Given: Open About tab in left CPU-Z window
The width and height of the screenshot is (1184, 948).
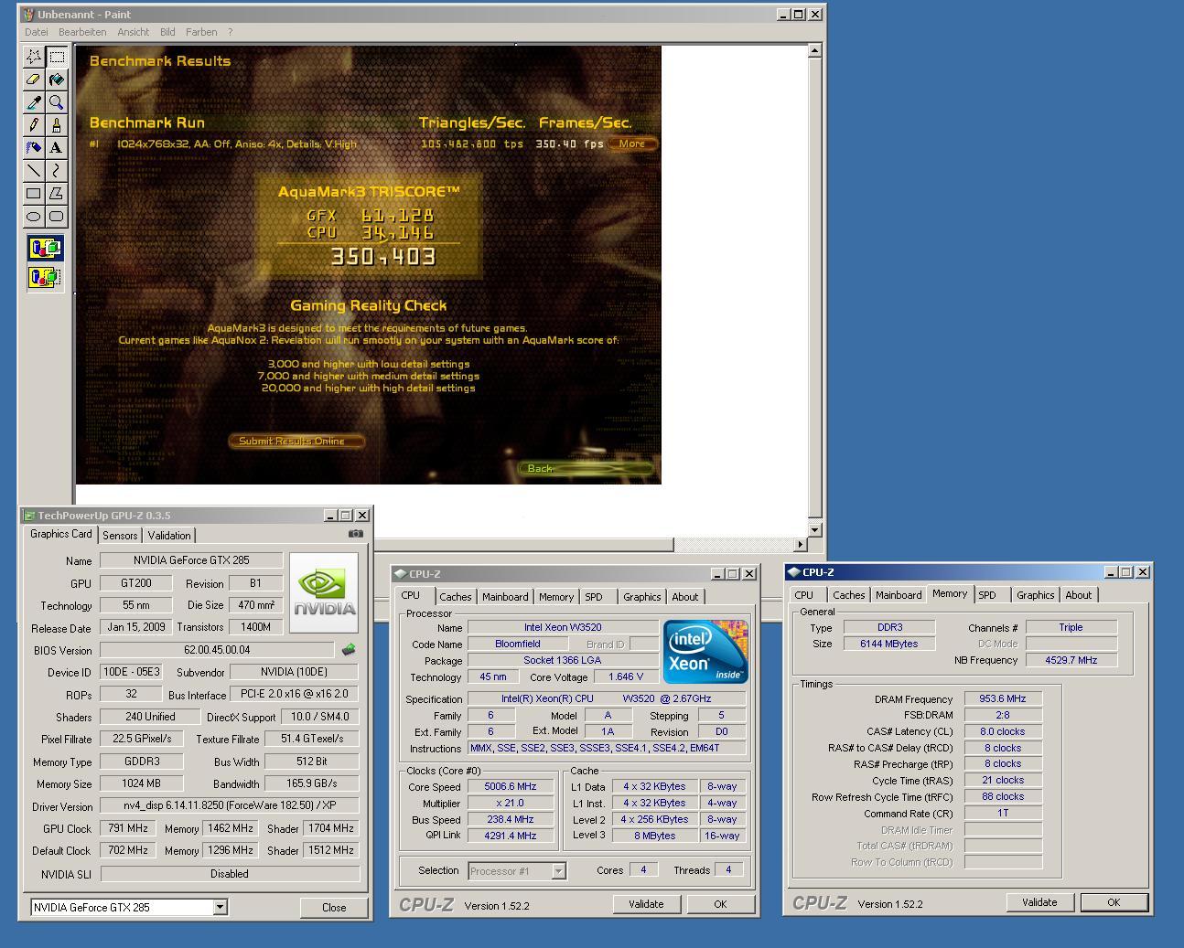Looking at the screenshot, I should [684, 597].
